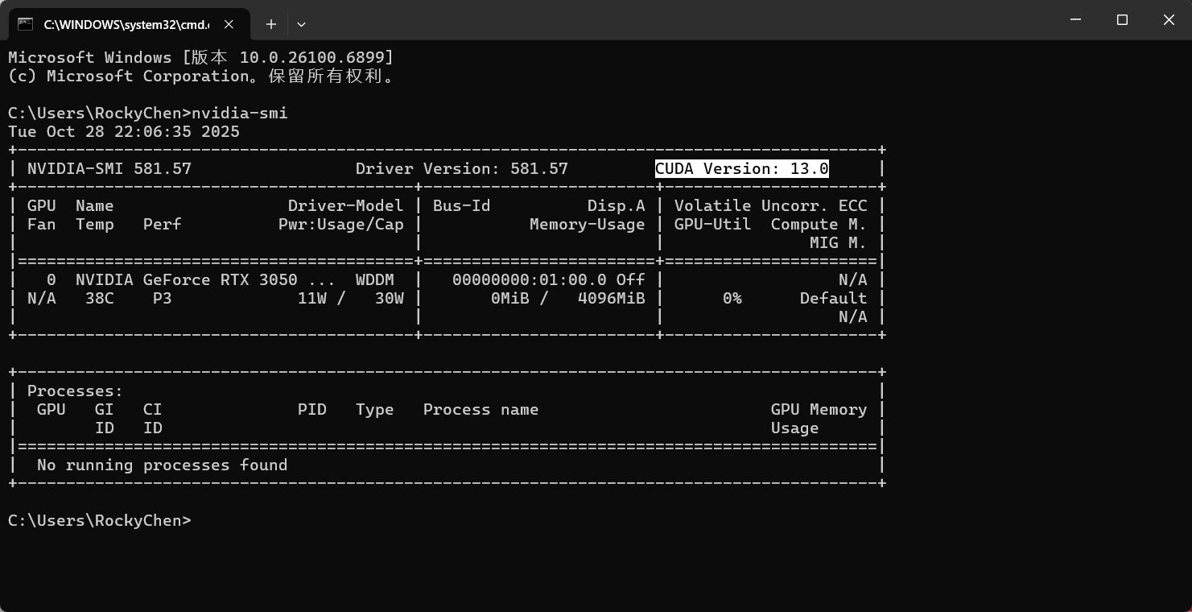The height and width of the screenshot is (612, 1192).
Task: Click the timestamp Tue Oct 28 22:06:35 2025
Action: click(x=124, y=132)
